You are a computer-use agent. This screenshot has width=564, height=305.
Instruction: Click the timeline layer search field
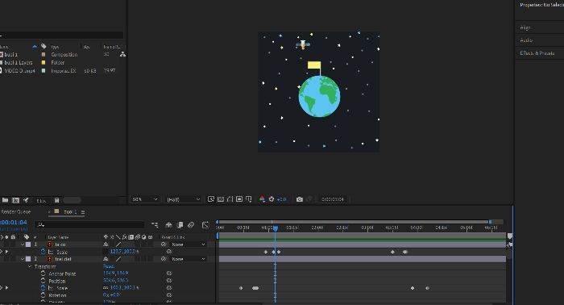point(89,224)
